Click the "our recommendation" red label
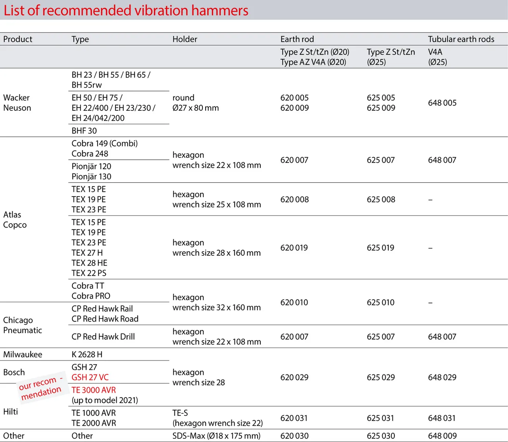 tap(41, 388)
